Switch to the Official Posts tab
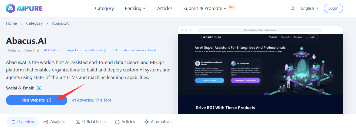This screenshot has width=356, height=130. 90,122
